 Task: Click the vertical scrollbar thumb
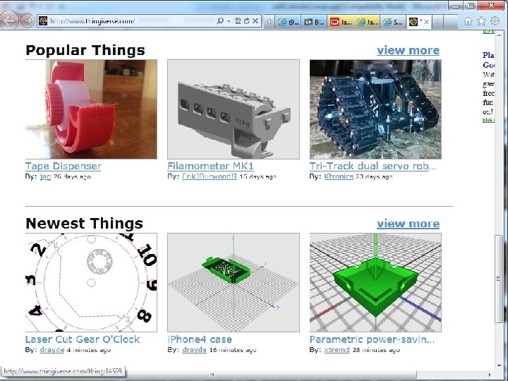pos(499,279)
